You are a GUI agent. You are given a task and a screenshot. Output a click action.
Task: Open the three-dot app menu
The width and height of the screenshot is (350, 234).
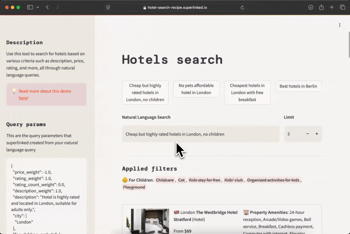[x=340, y=25]
